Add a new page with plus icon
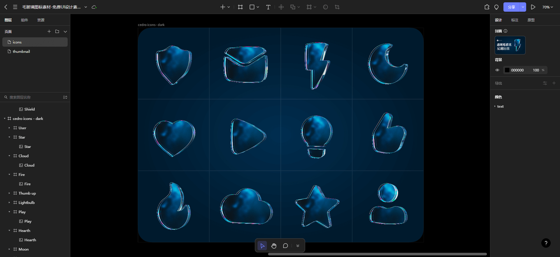 click(x=49, y=31)
